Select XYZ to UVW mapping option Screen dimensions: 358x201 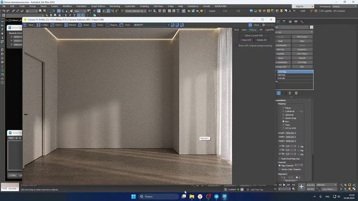point(284,128)
